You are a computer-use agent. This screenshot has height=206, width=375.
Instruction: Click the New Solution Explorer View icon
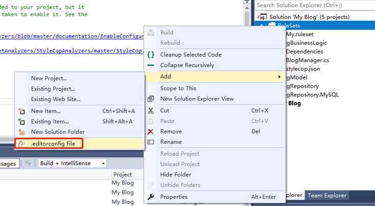point(151,98)
